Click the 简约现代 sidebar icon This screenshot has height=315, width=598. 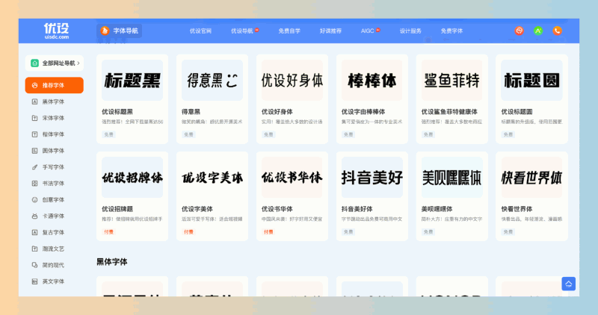click(34, 265)
